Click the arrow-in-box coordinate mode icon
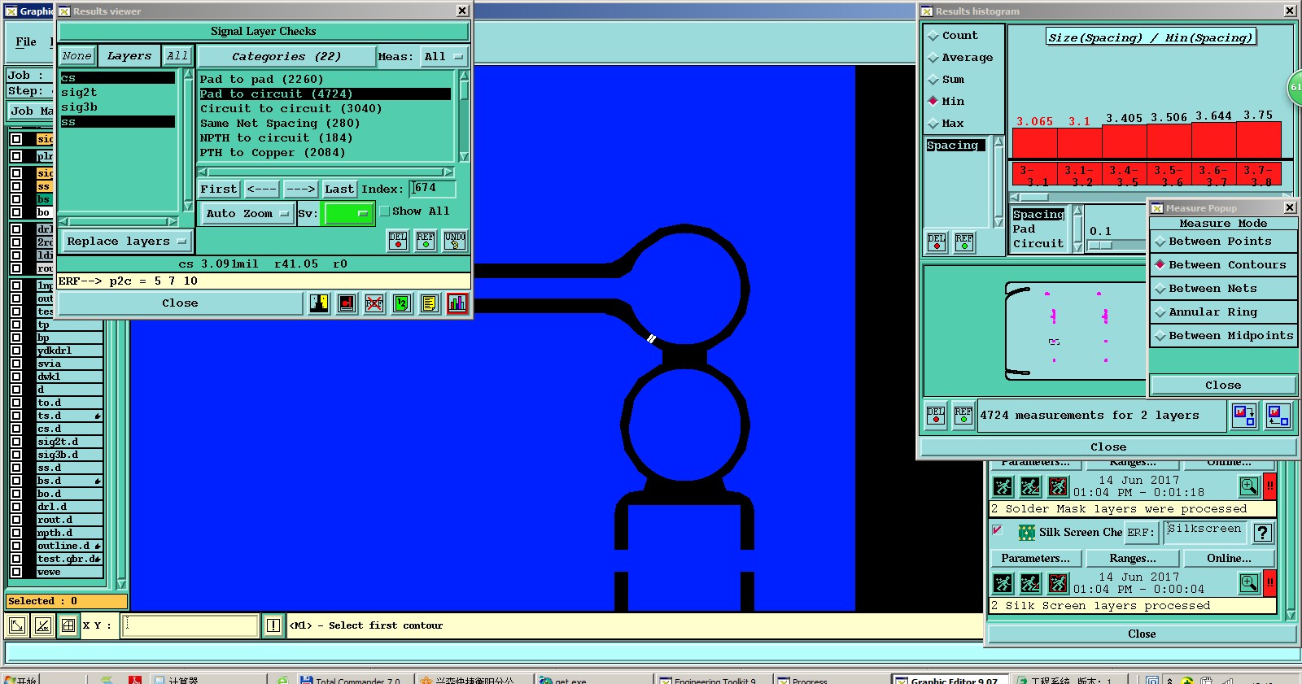 tap(16, 625)
